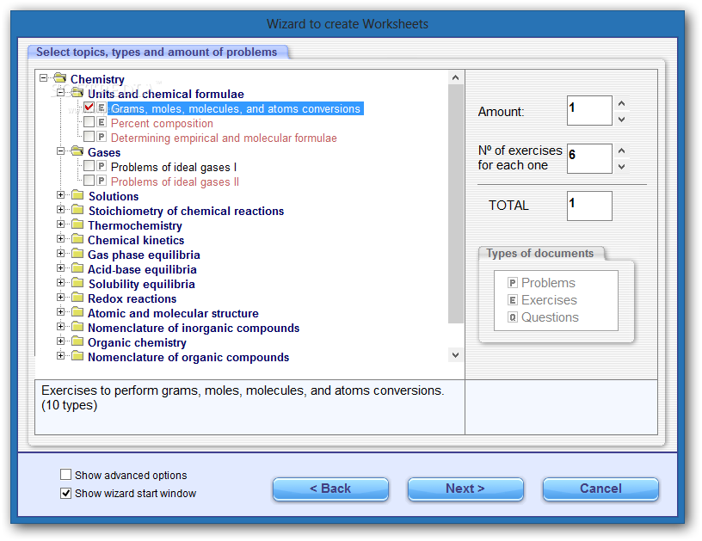Click the Nomenclature of organic compounds folder icon
The width and height of the screenshot is (702, 541).
[x=78, y=356]
